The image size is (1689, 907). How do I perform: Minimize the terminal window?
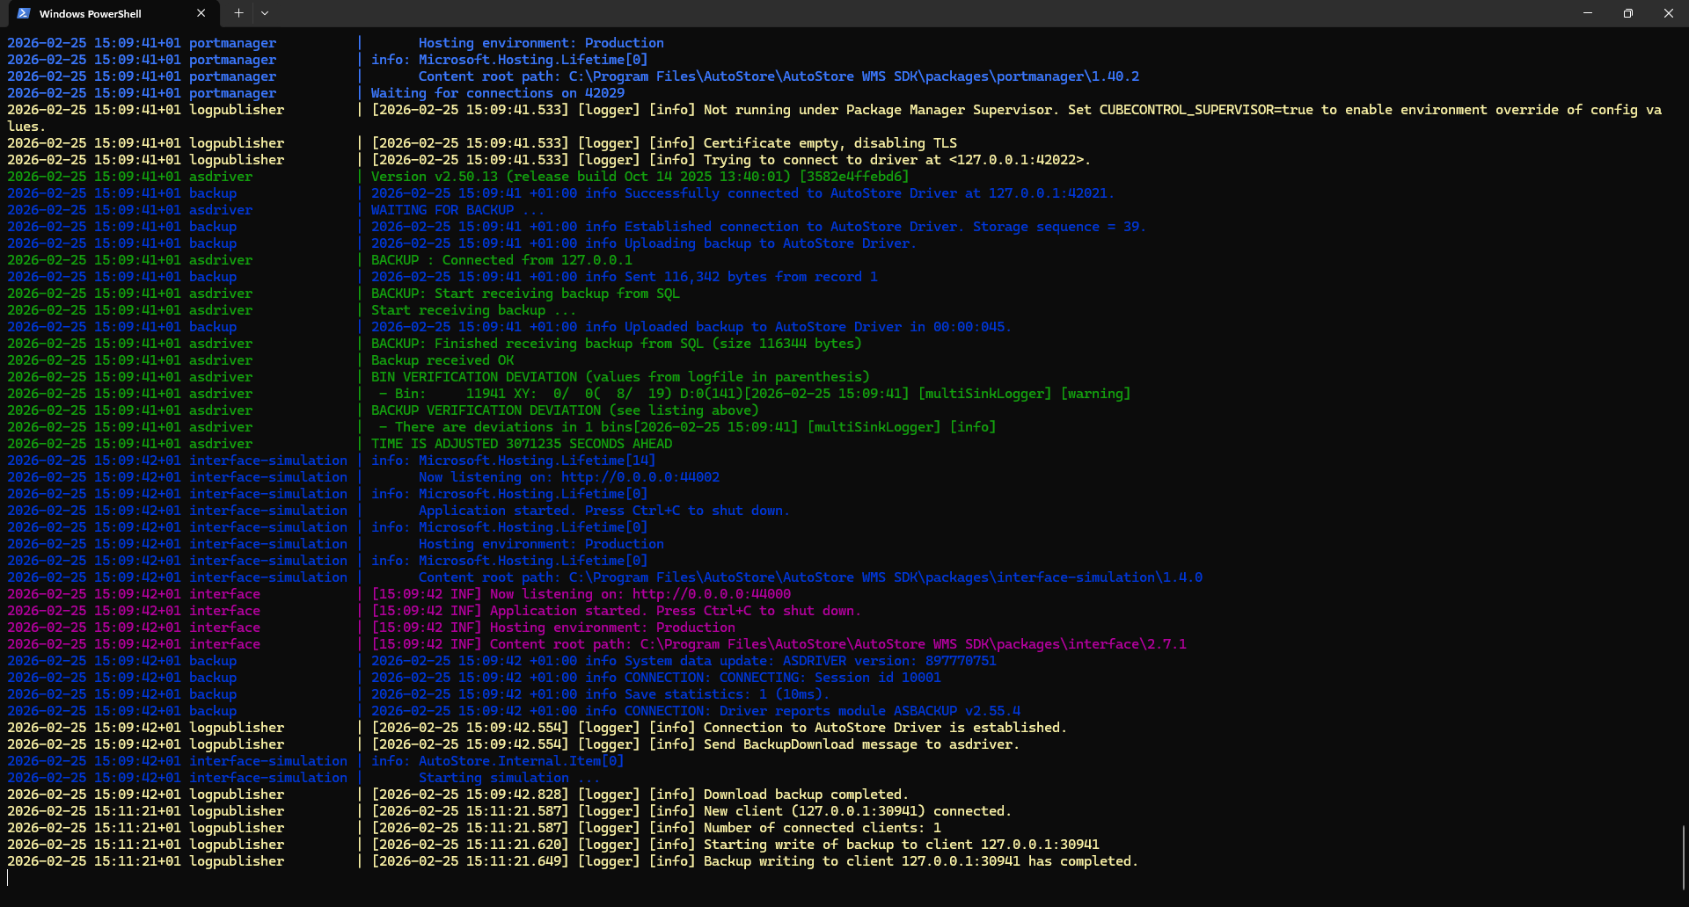(1588, 13)
